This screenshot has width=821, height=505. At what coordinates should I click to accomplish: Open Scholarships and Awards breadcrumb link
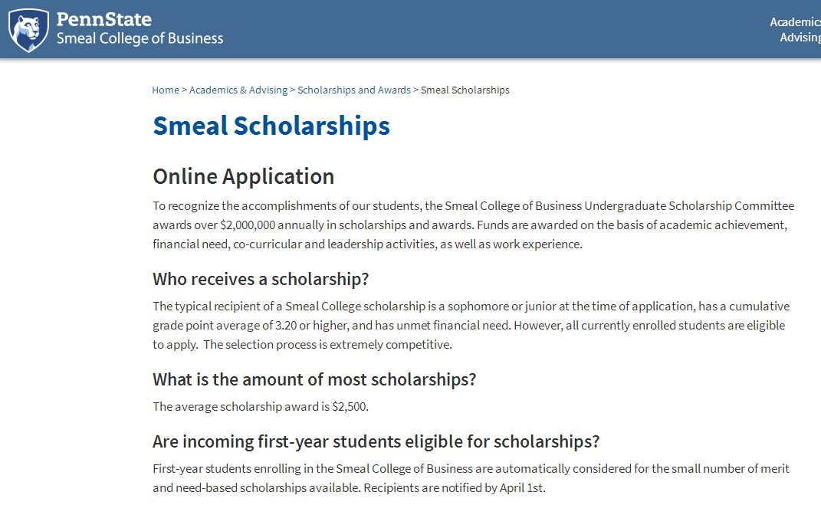click(x=354, y=90)
